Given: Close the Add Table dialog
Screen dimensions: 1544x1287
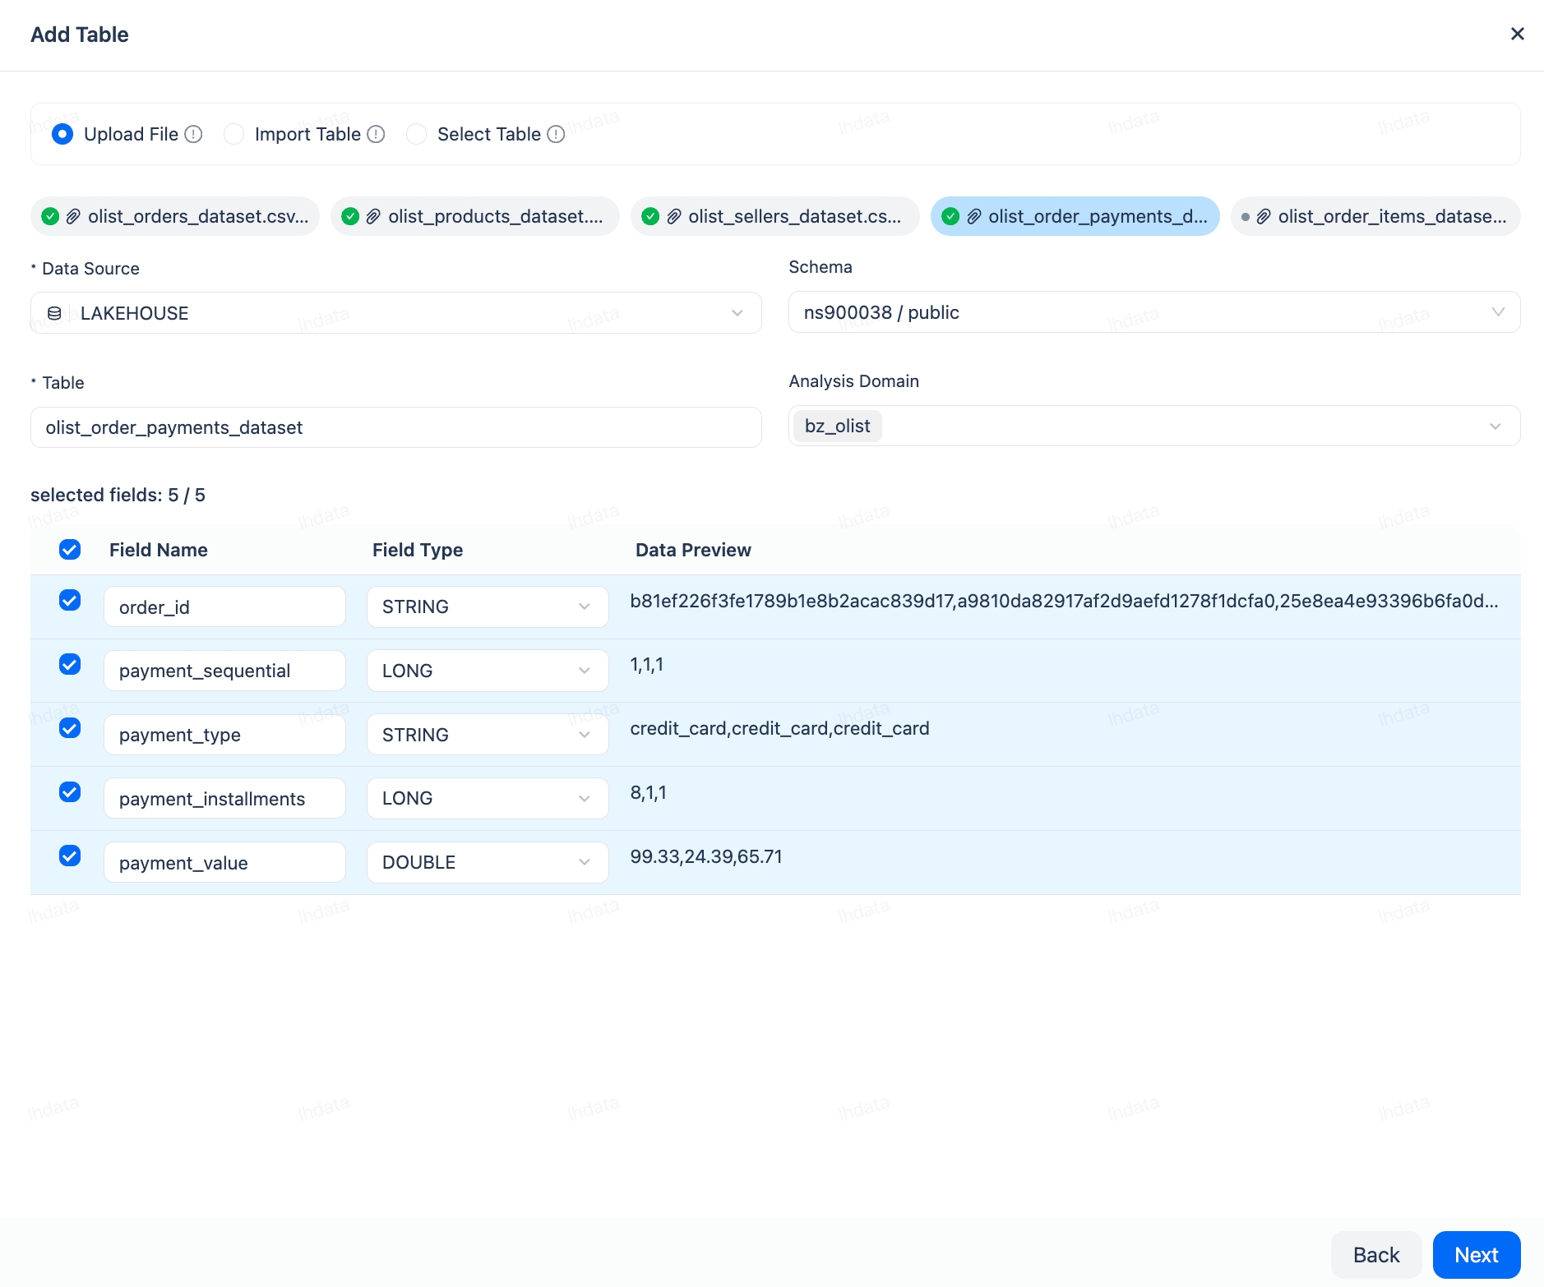Looking at the screenshot, I should [x=1517, y=34].
